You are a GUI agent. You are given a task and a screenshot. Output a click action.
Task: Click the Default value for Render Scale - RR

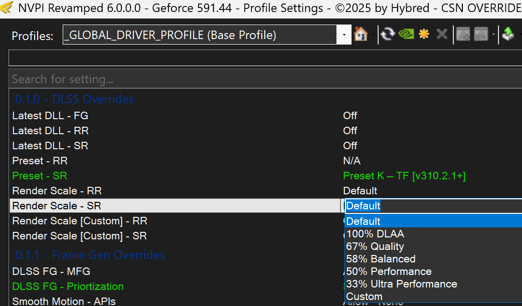coord(360,191)
